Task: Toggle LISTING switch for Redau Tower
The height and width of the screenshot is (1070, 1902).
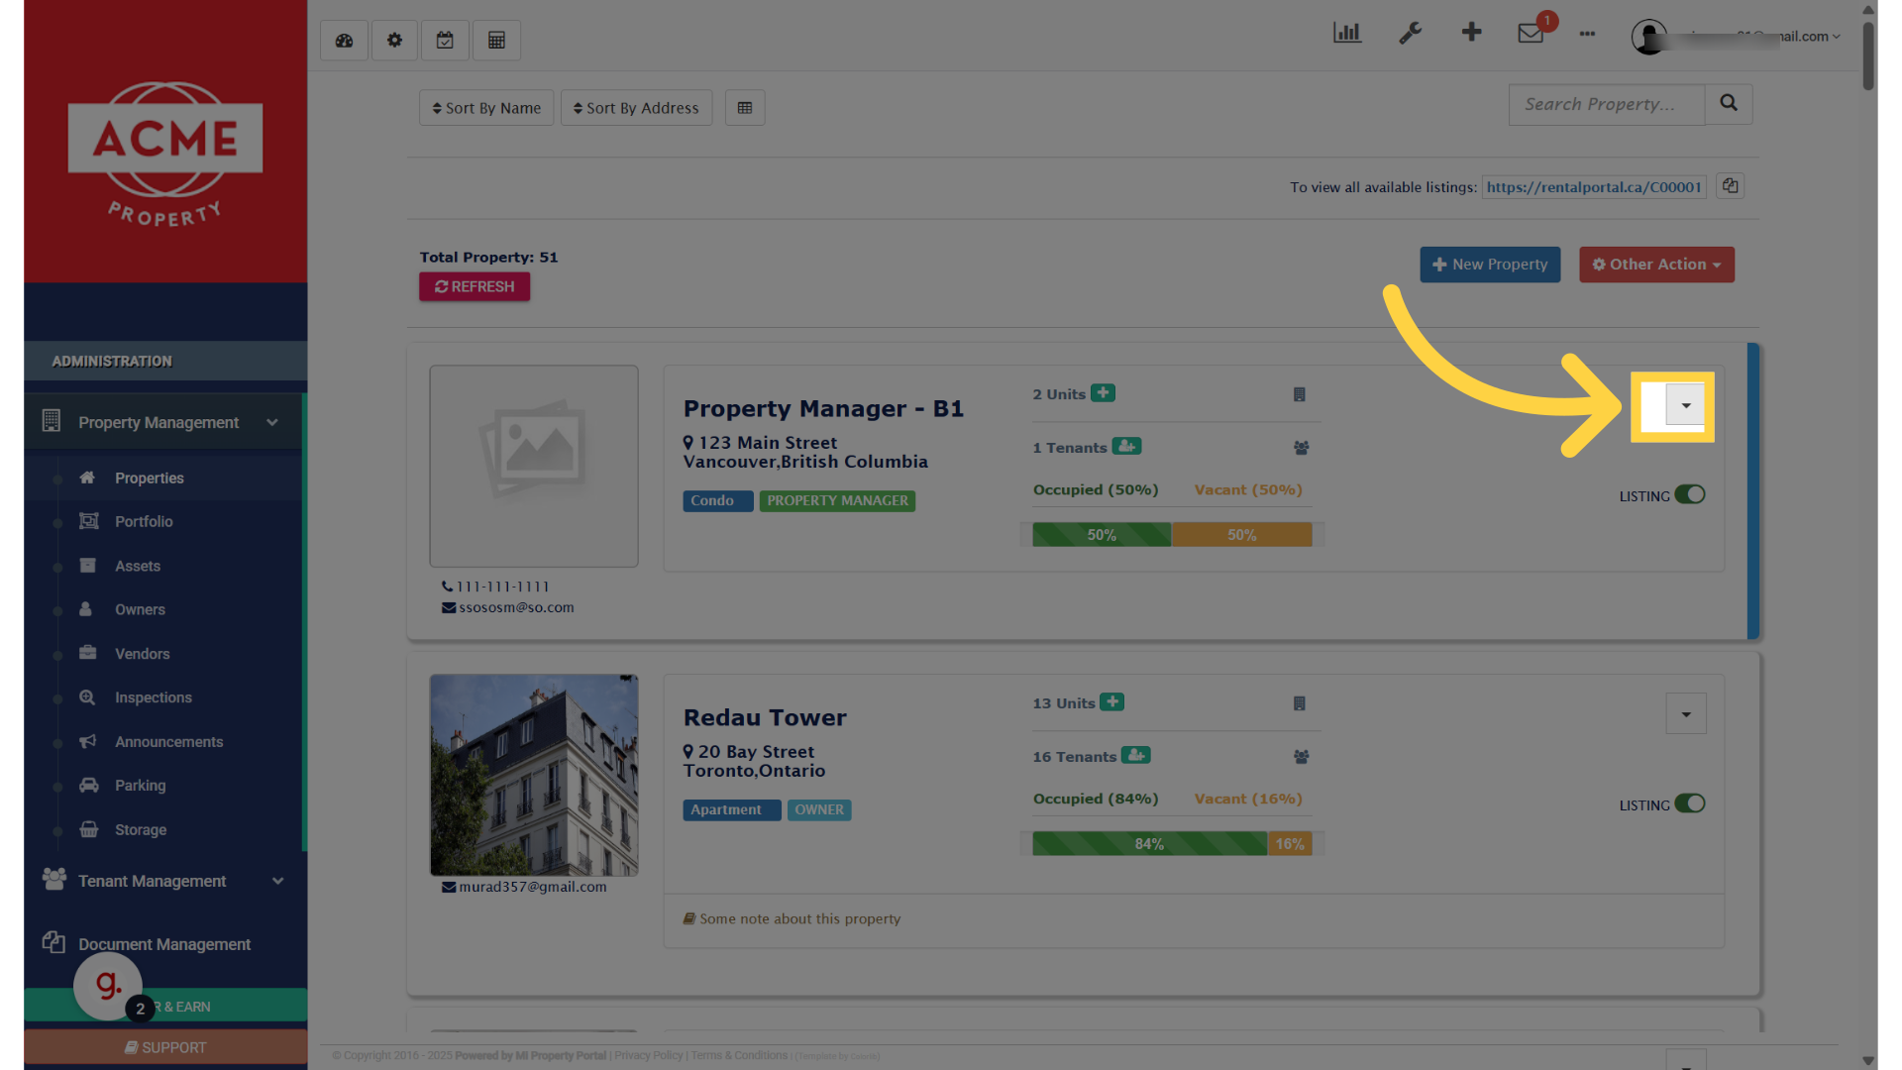Action: tap(1689, 804)
